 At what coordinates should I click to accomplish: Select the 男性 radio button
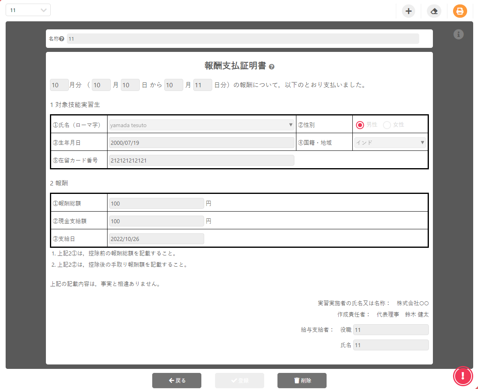point(360,125)
